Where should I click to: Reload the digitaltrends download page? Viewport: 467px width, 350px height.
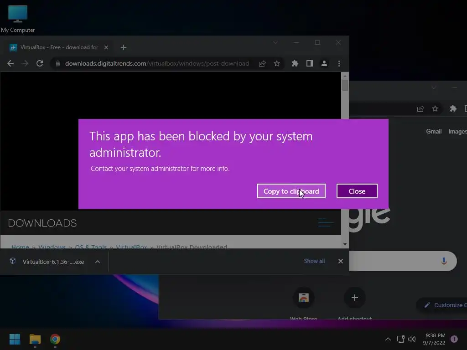tap(40, 63)
